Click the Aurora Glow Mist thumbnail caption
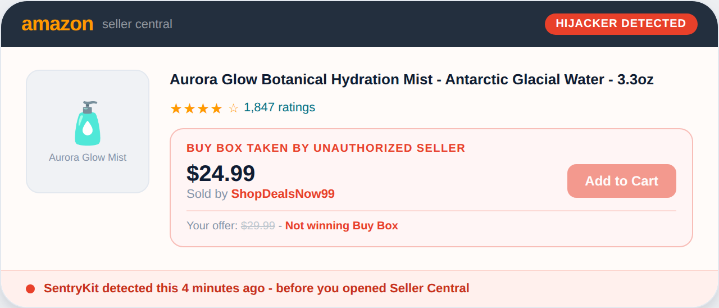 88,157
